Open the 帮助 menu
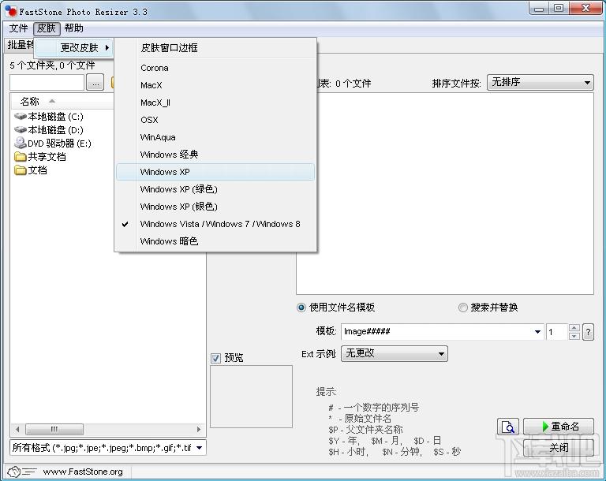 point(73,28)
